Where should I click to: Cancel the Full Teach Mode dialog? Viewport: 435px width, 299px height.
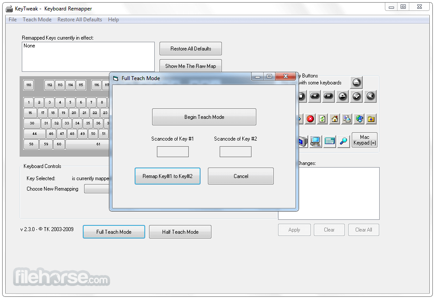click(x=241, y=176)
